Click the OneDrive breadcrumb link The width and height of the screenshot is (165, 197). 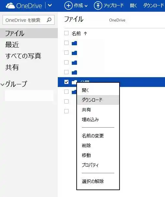pyautogui.click(x=117, y=20)
